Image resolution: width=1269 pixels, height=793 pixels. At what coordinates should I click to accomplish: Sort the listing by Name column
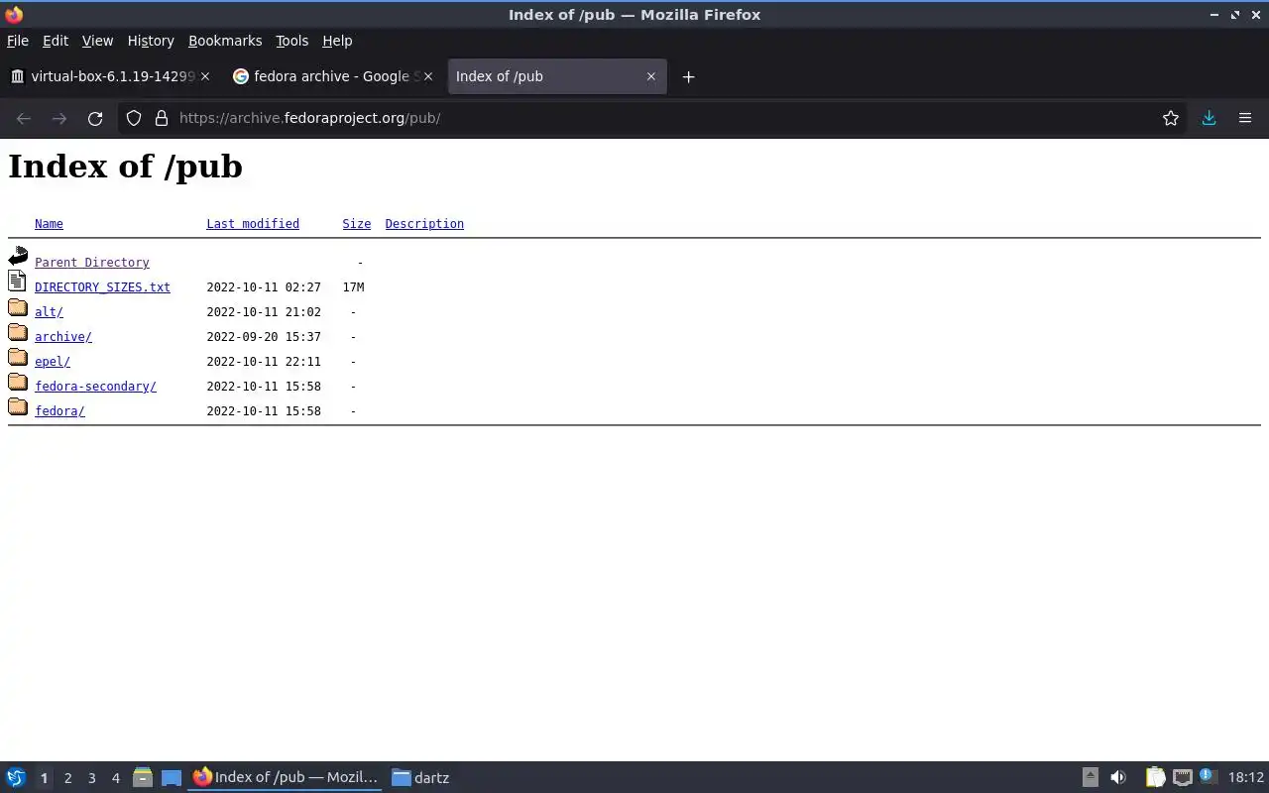click(49, 224)
